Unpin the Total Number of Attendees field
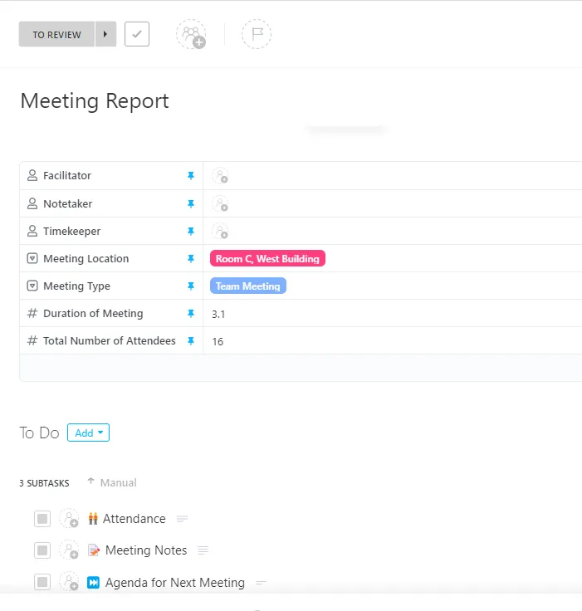Viewport: 582px width, 611px height. pos(191,341)
